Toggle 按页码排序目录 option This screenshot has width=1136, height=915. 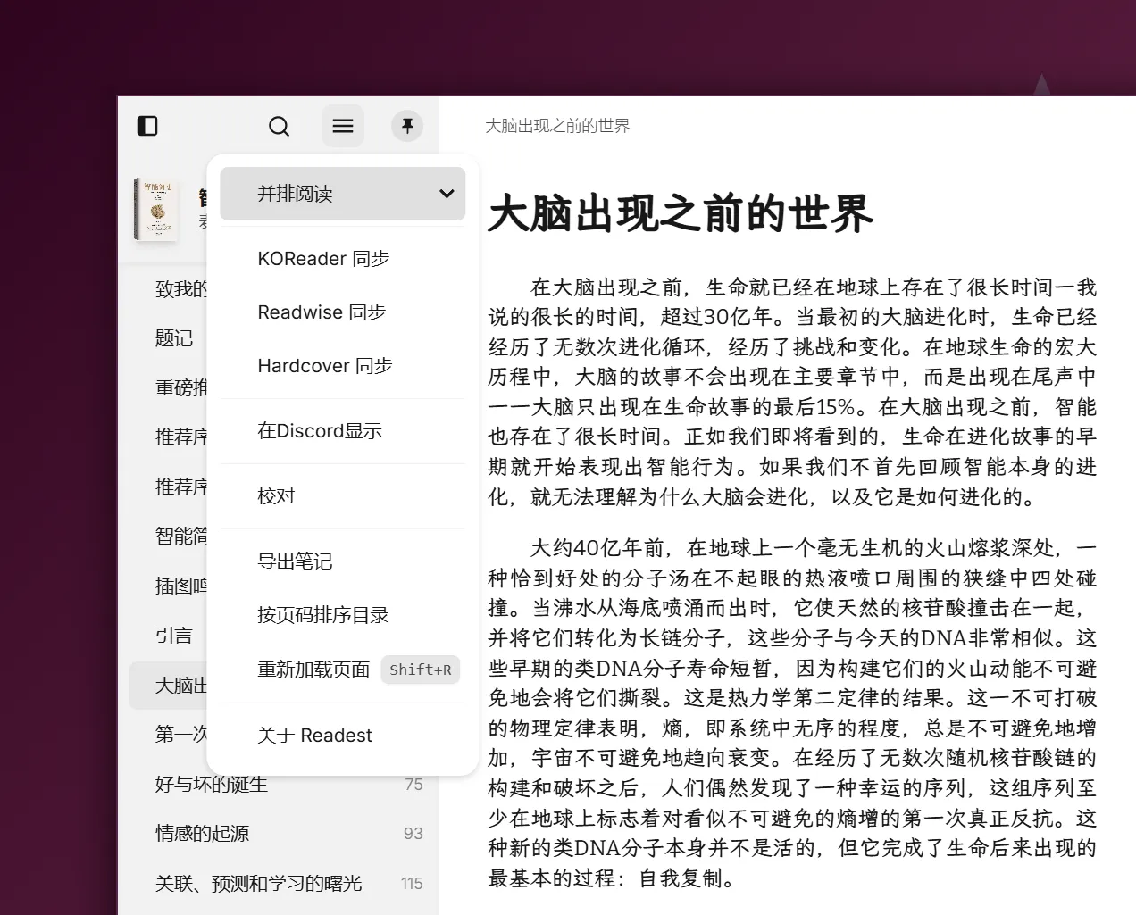(322, 615)
